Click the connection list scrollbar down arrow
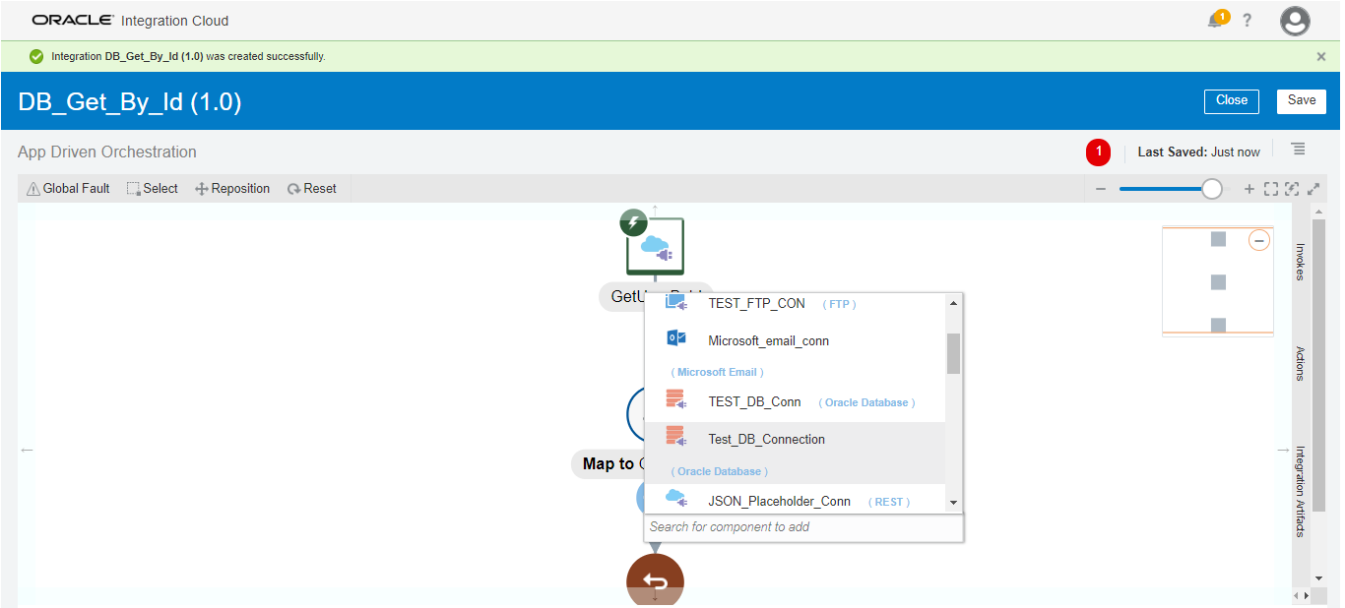The image size is (1345, 608). click(x=953, y=503)
